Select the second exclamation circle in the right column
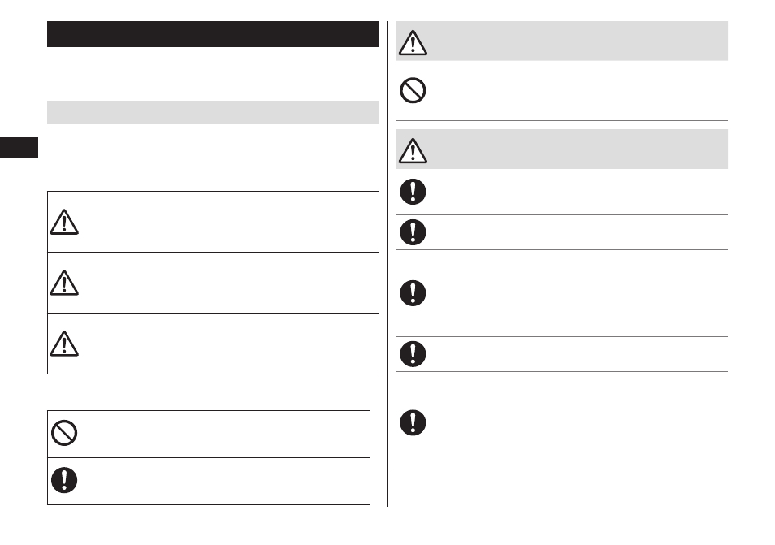Viewport: 775px width, 545px height. 413,232
